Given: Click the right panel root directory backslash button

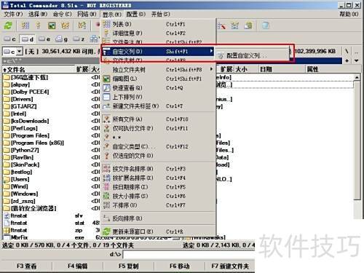Looking at the screenshot, I should tap(347, 51).
